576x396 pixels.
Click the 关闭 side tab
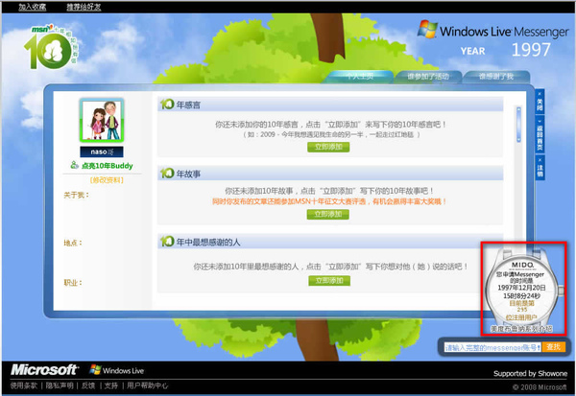pyautogui.click(x=540, y=102)
